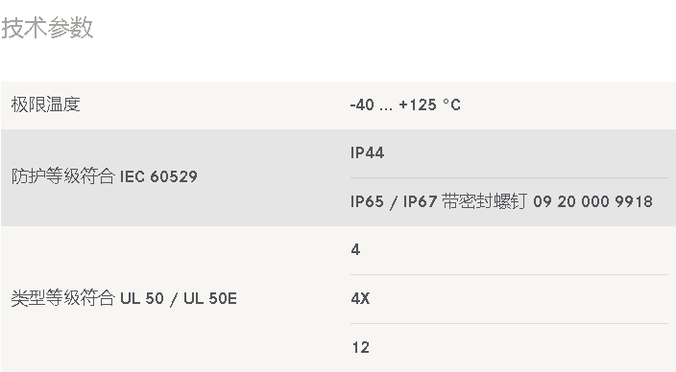The height and width of the screenshot is (372, 676).
Task: Click the type rating value 12
Action: (x=360, y=347)
